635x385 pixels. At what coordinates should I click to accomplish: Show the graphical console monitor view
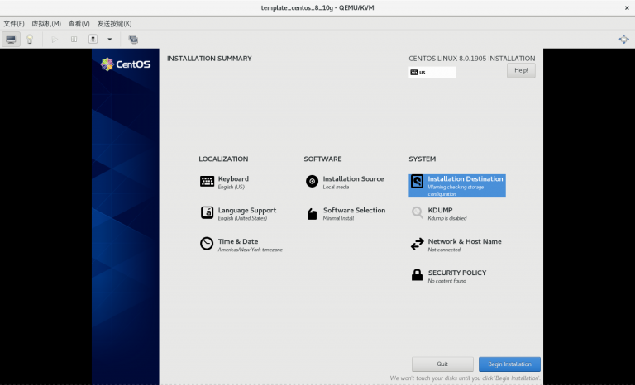coord(11,40)
